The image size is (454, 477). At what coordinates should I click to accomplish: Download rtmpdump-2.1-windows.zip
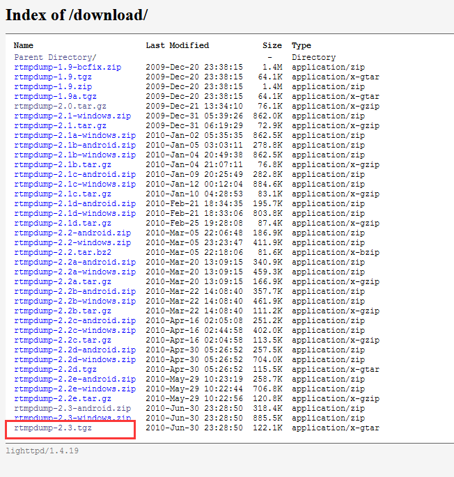[72, 116]
